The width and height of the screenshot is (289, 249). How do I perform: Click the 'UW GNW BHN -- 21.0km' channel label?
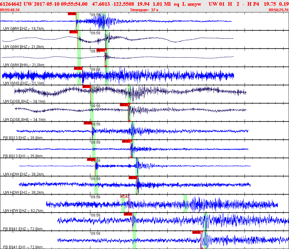tap(24, 65)
